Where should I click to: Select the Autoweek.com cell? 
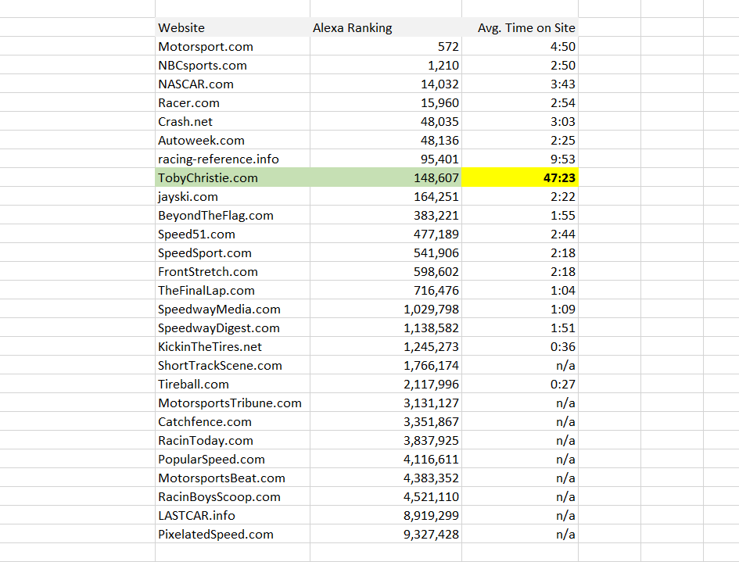(x=232, y=141)
